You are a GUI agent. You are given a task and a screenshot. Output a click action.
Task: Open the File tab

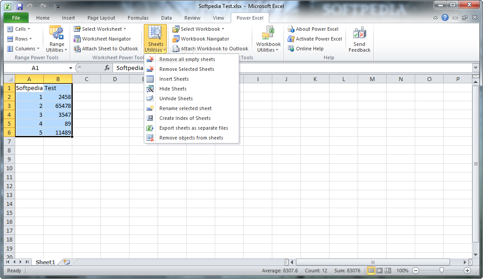(16, 18)
